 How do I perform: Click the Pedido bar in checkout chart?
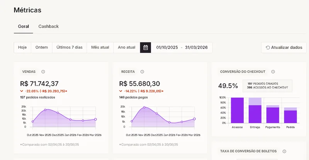(x=290, y=115)
